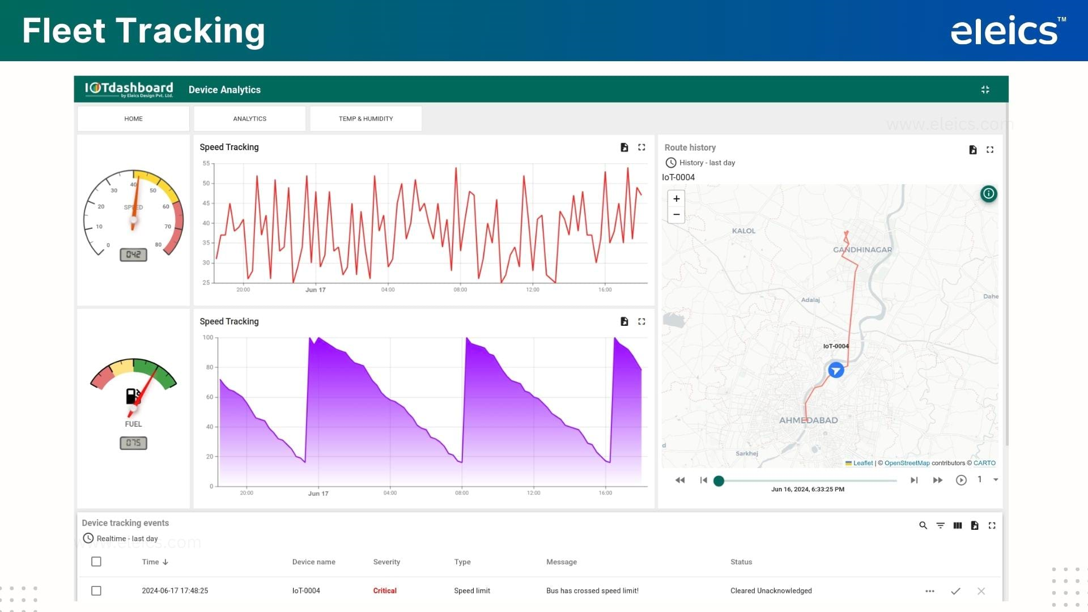Screen dimensions: 1088x612
Task: Zoom out on the route map
Action: pos(676,215)
